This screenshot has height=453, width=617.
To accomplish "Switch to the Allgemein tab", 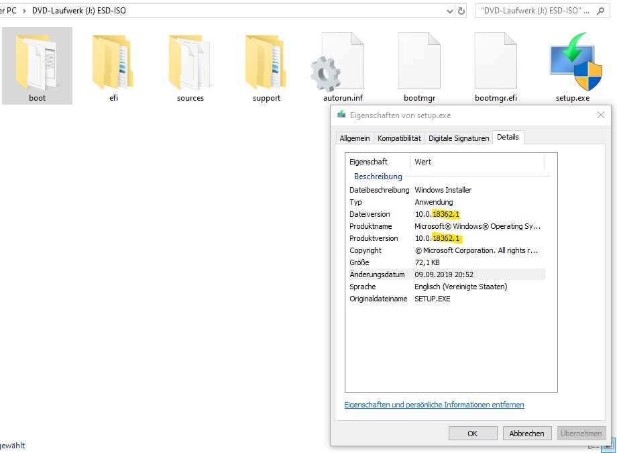I will point(355,138).
